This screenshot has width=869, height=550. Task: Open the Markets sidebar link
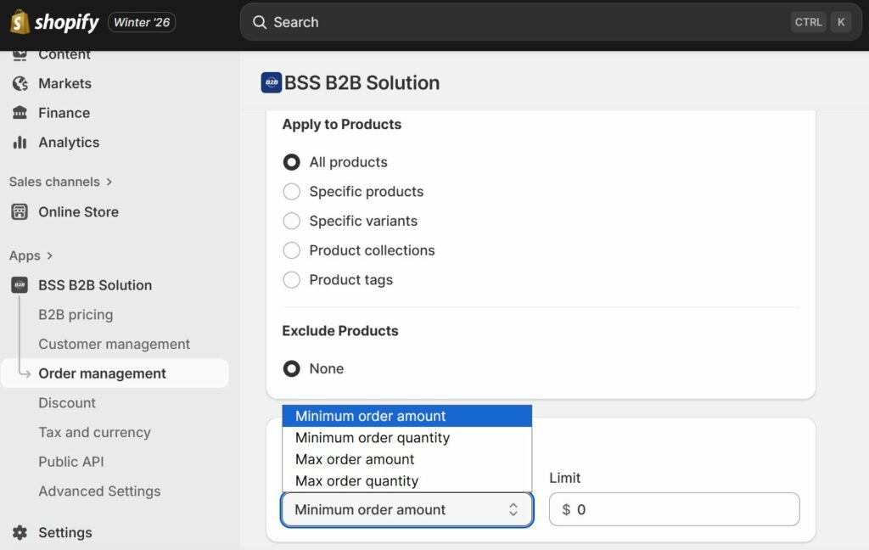[x=64, y=84]
